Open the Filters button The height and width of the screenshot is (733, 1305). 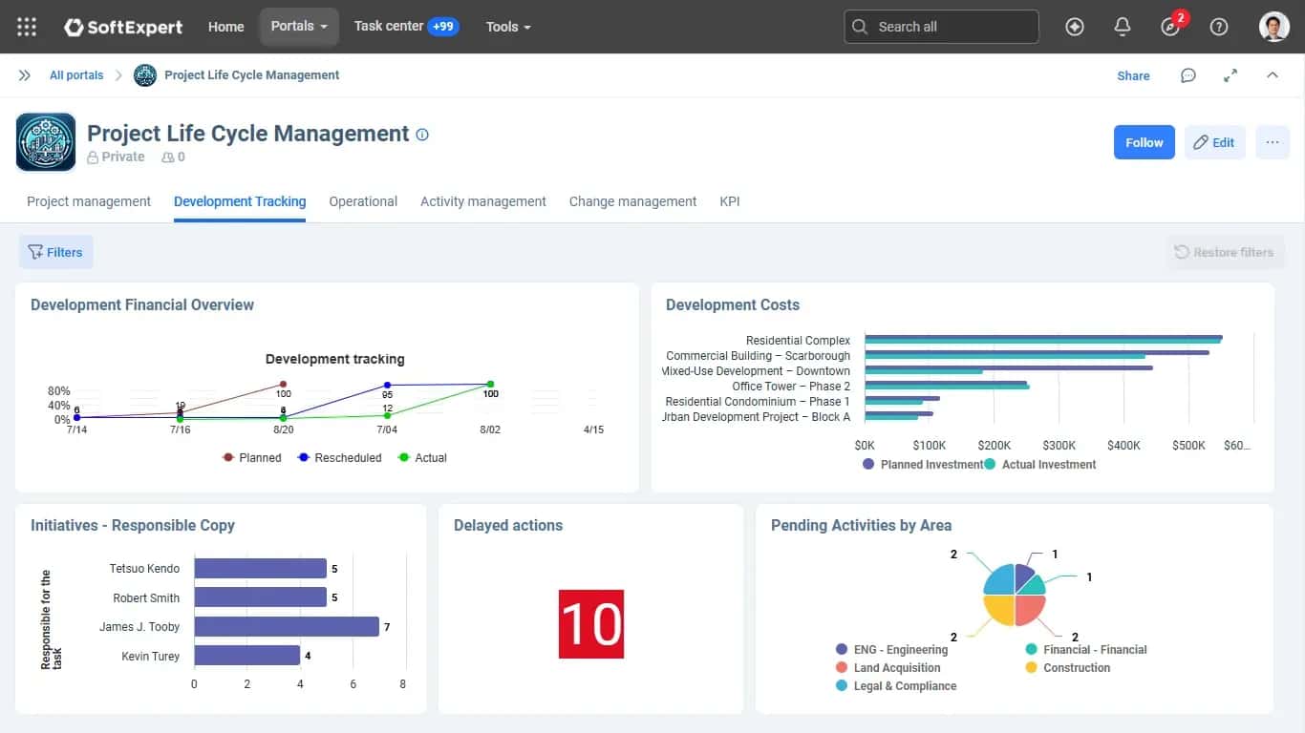(56, 252)
